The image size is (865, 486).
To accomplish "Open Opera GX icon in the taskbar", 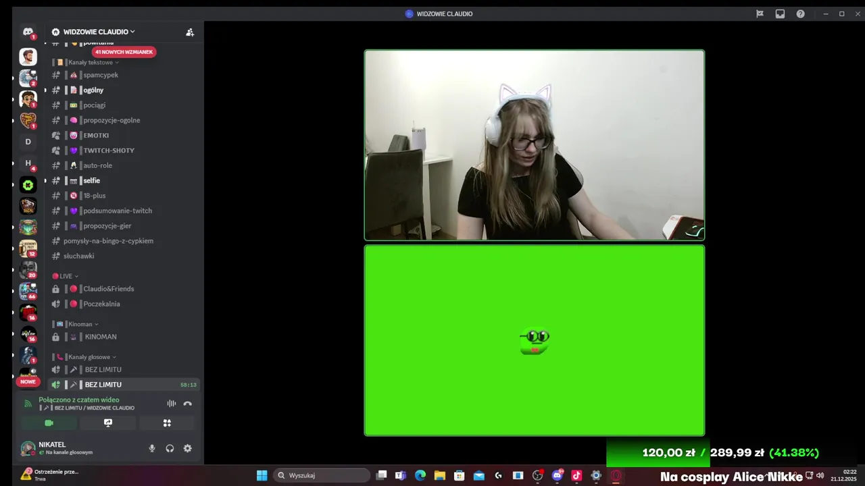I will 616,475.
